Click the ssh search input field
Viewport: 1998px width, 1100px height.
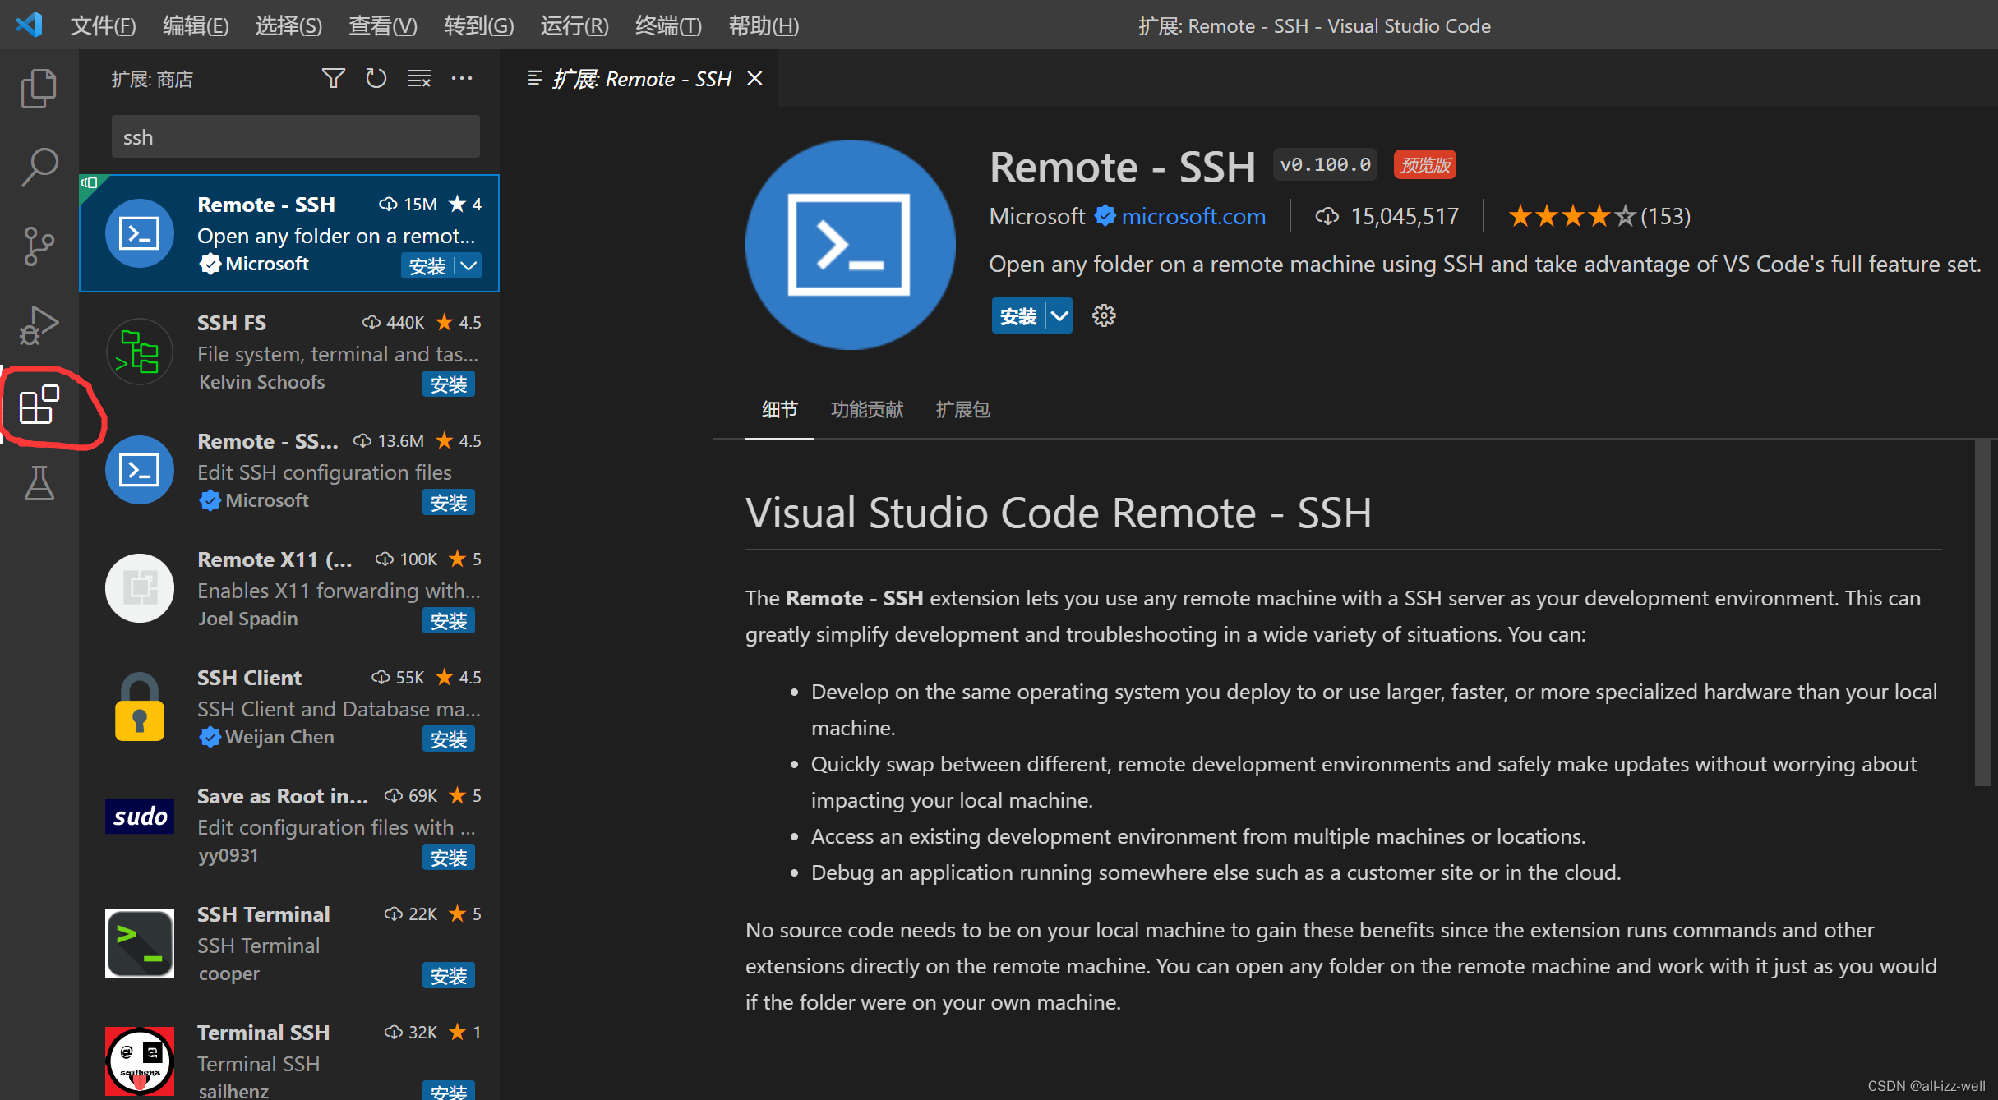[294, 136]
